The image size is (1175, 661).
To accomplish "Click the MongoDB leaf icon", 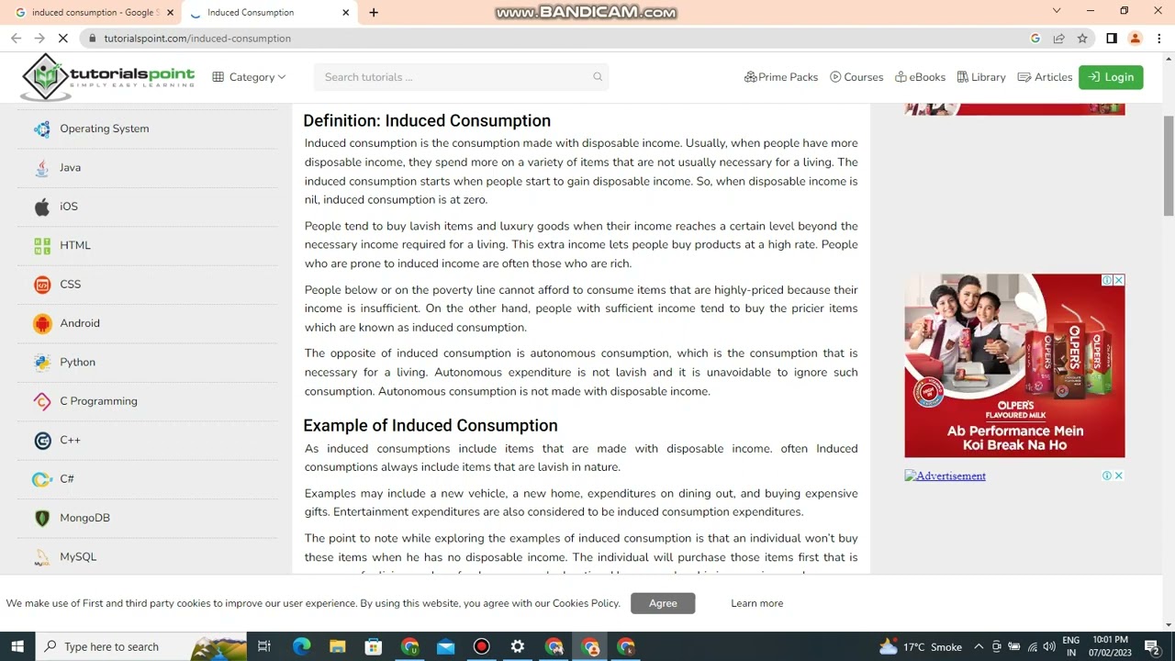I will [42, 518].
